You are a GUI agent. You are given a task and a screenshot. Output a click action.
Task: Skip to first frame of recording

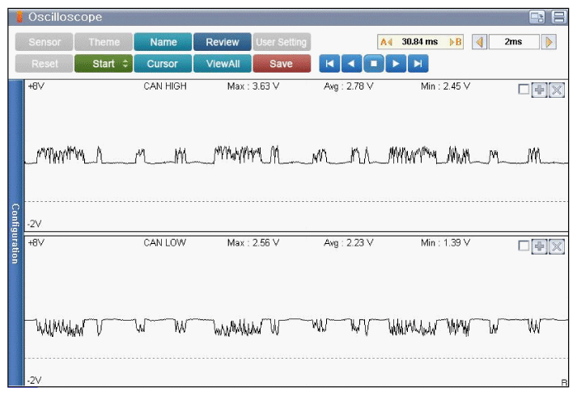(329, 64)
